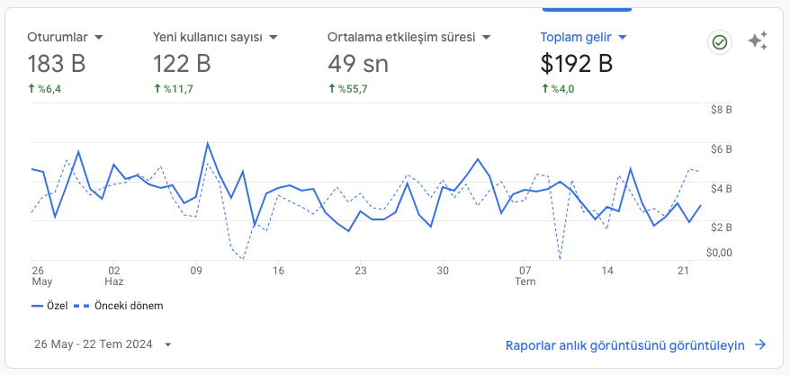Open the Ortalama etkileşim süresi dropdown arrow
Image resolution: width=790 pixels, height=375 pixels.
coord(487,38)
